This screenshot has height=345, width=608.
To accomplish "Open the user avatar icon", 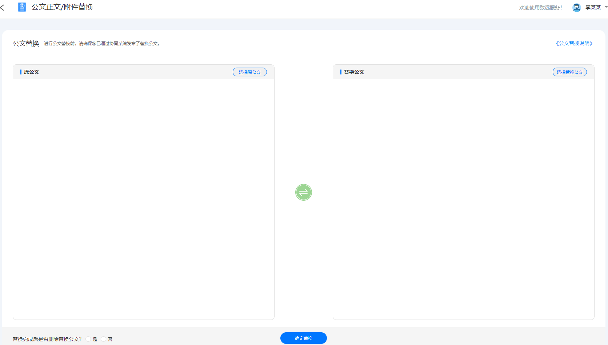I will pos(576,8).
